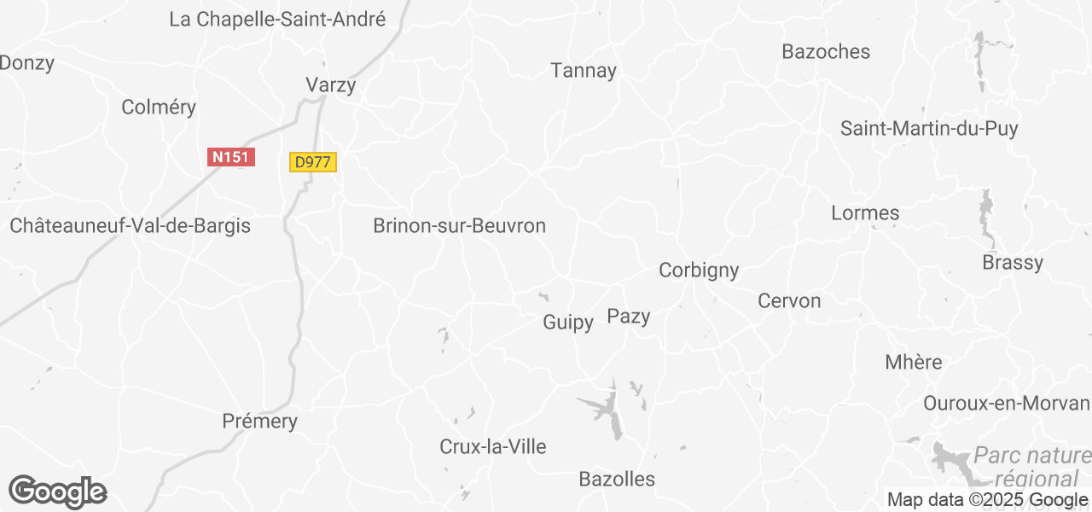Click the Châteauneuf-Val-de-Bargis label
1092x512 pixels.
[131, 226]
